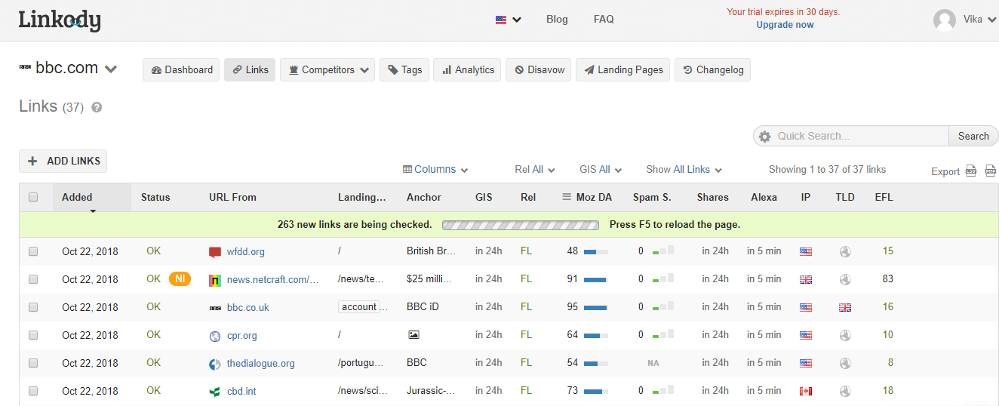
Task: Click the Linkody logo
Action: coord(60,20)
